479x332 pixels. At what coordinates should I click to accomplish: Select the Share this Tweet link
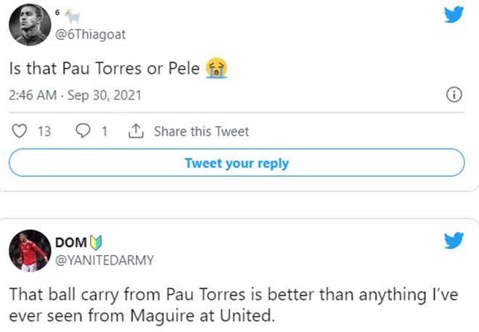201,132
